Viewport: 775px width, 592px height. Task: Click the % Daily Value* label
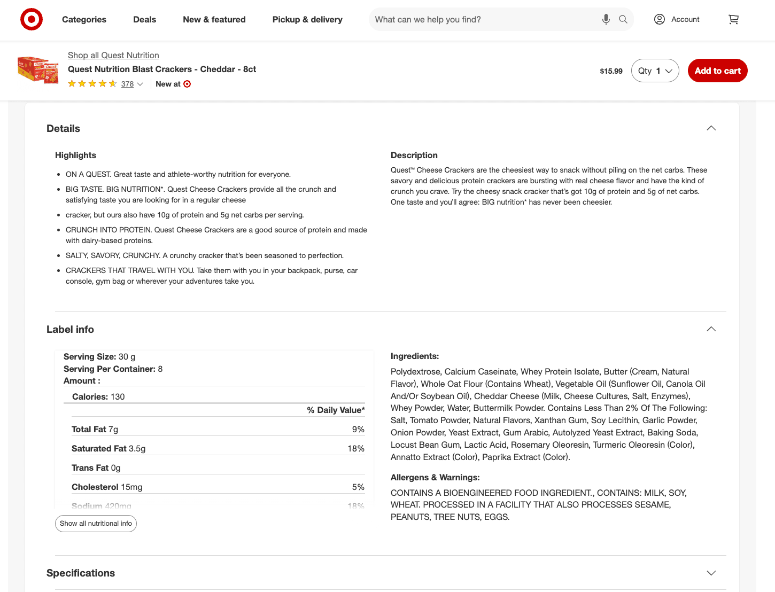(x=336, y=410)
